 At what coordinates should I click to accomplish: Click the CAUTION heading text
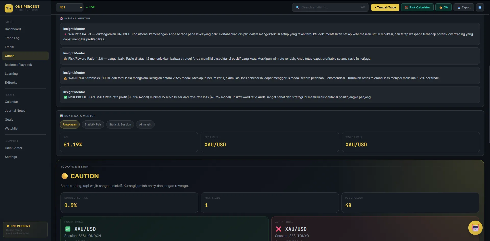click(84, 176)
